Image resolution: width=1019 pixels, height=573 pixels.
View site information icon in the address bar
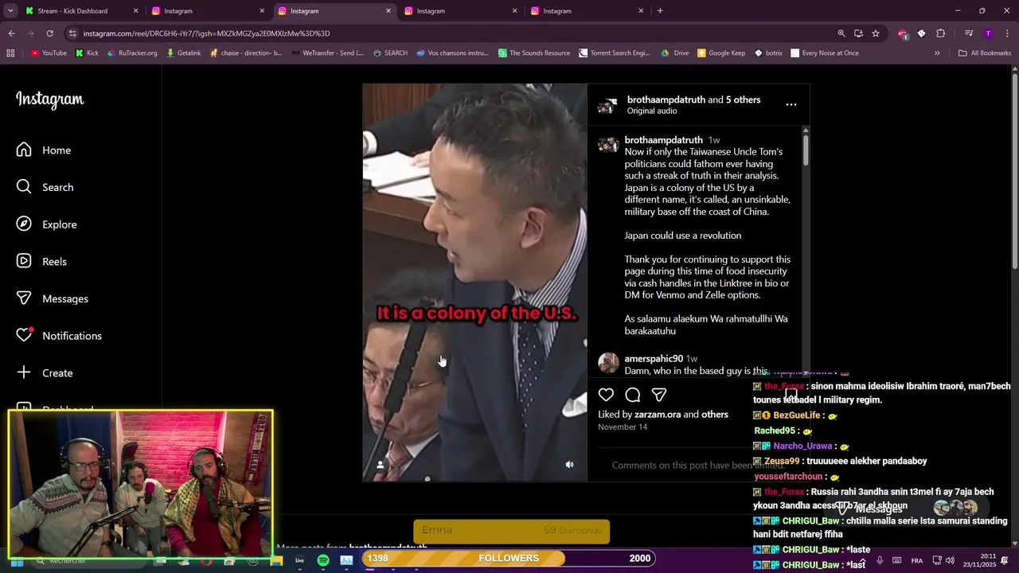(x=72, y=33)
